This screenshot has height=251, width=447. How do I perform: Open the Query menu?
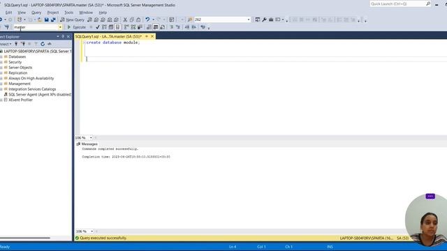36,13
